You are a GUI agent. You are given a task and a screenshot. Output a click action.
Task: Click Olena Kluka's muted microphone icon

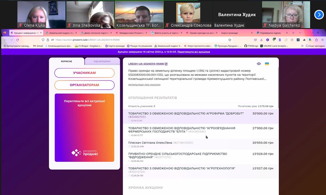coord(20,25)
